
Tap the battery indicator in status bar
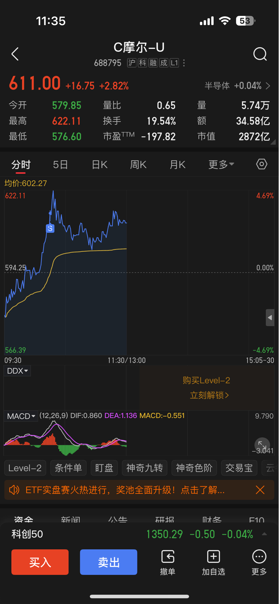click(246, 21)
